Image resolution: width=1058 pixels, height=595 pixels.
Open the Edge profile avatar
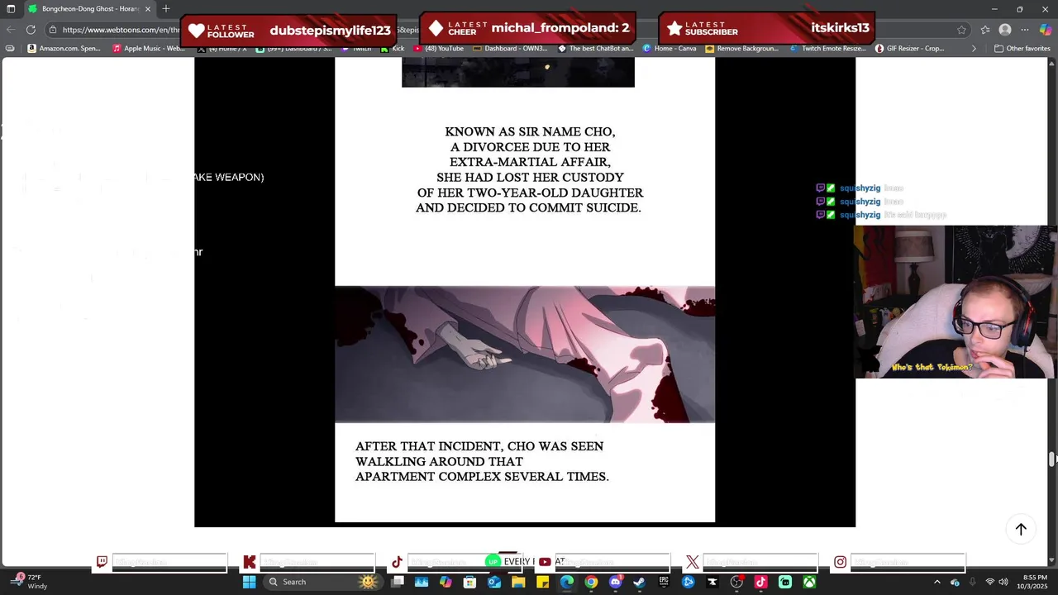tap(1005, 30)
